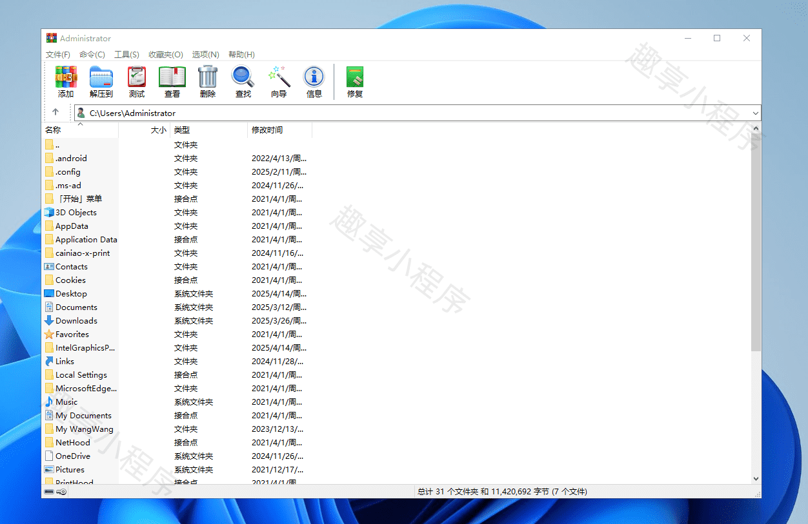Click the 查看 (View) book icon
808x524 pixels.
(x=172, y=77)
